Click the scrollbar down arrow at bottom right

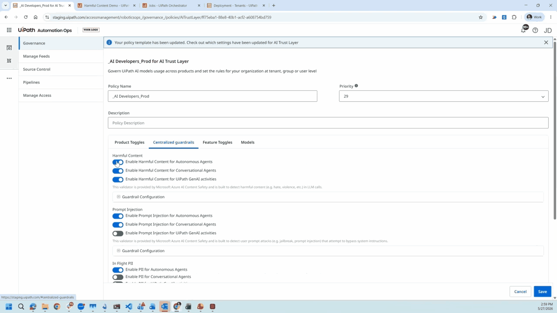[554, 298]
